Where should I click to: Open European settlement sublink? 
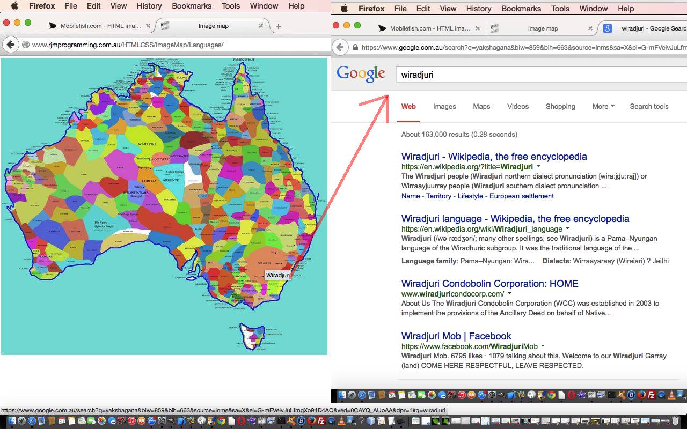coord(522,196)
